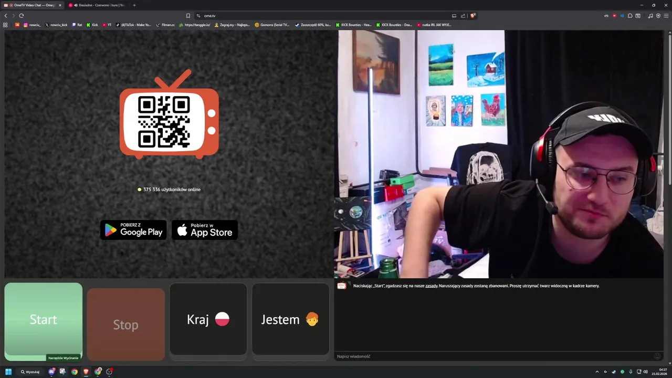Open the Kick bookmark
The height and width of the screenshot is (378, 672).
tap(92, 25)
